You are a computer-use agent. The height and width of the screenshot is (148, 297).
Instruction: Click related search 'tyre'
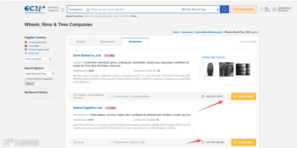pyautogui.click(x=87, y=16)
